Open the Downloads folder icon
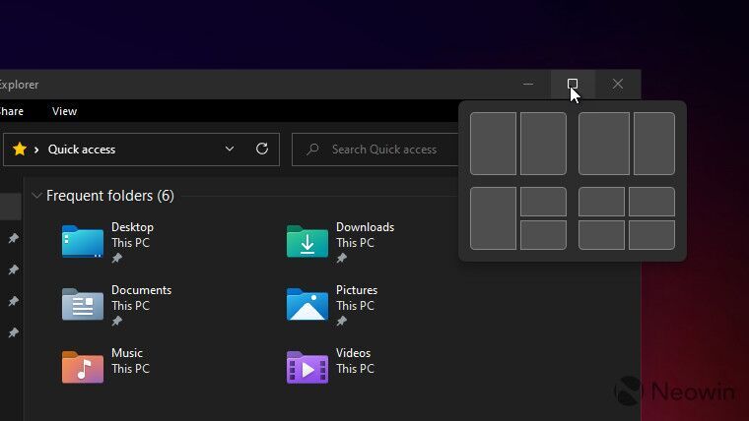Screen dimensions: 749x421 [x=306, y=241]
